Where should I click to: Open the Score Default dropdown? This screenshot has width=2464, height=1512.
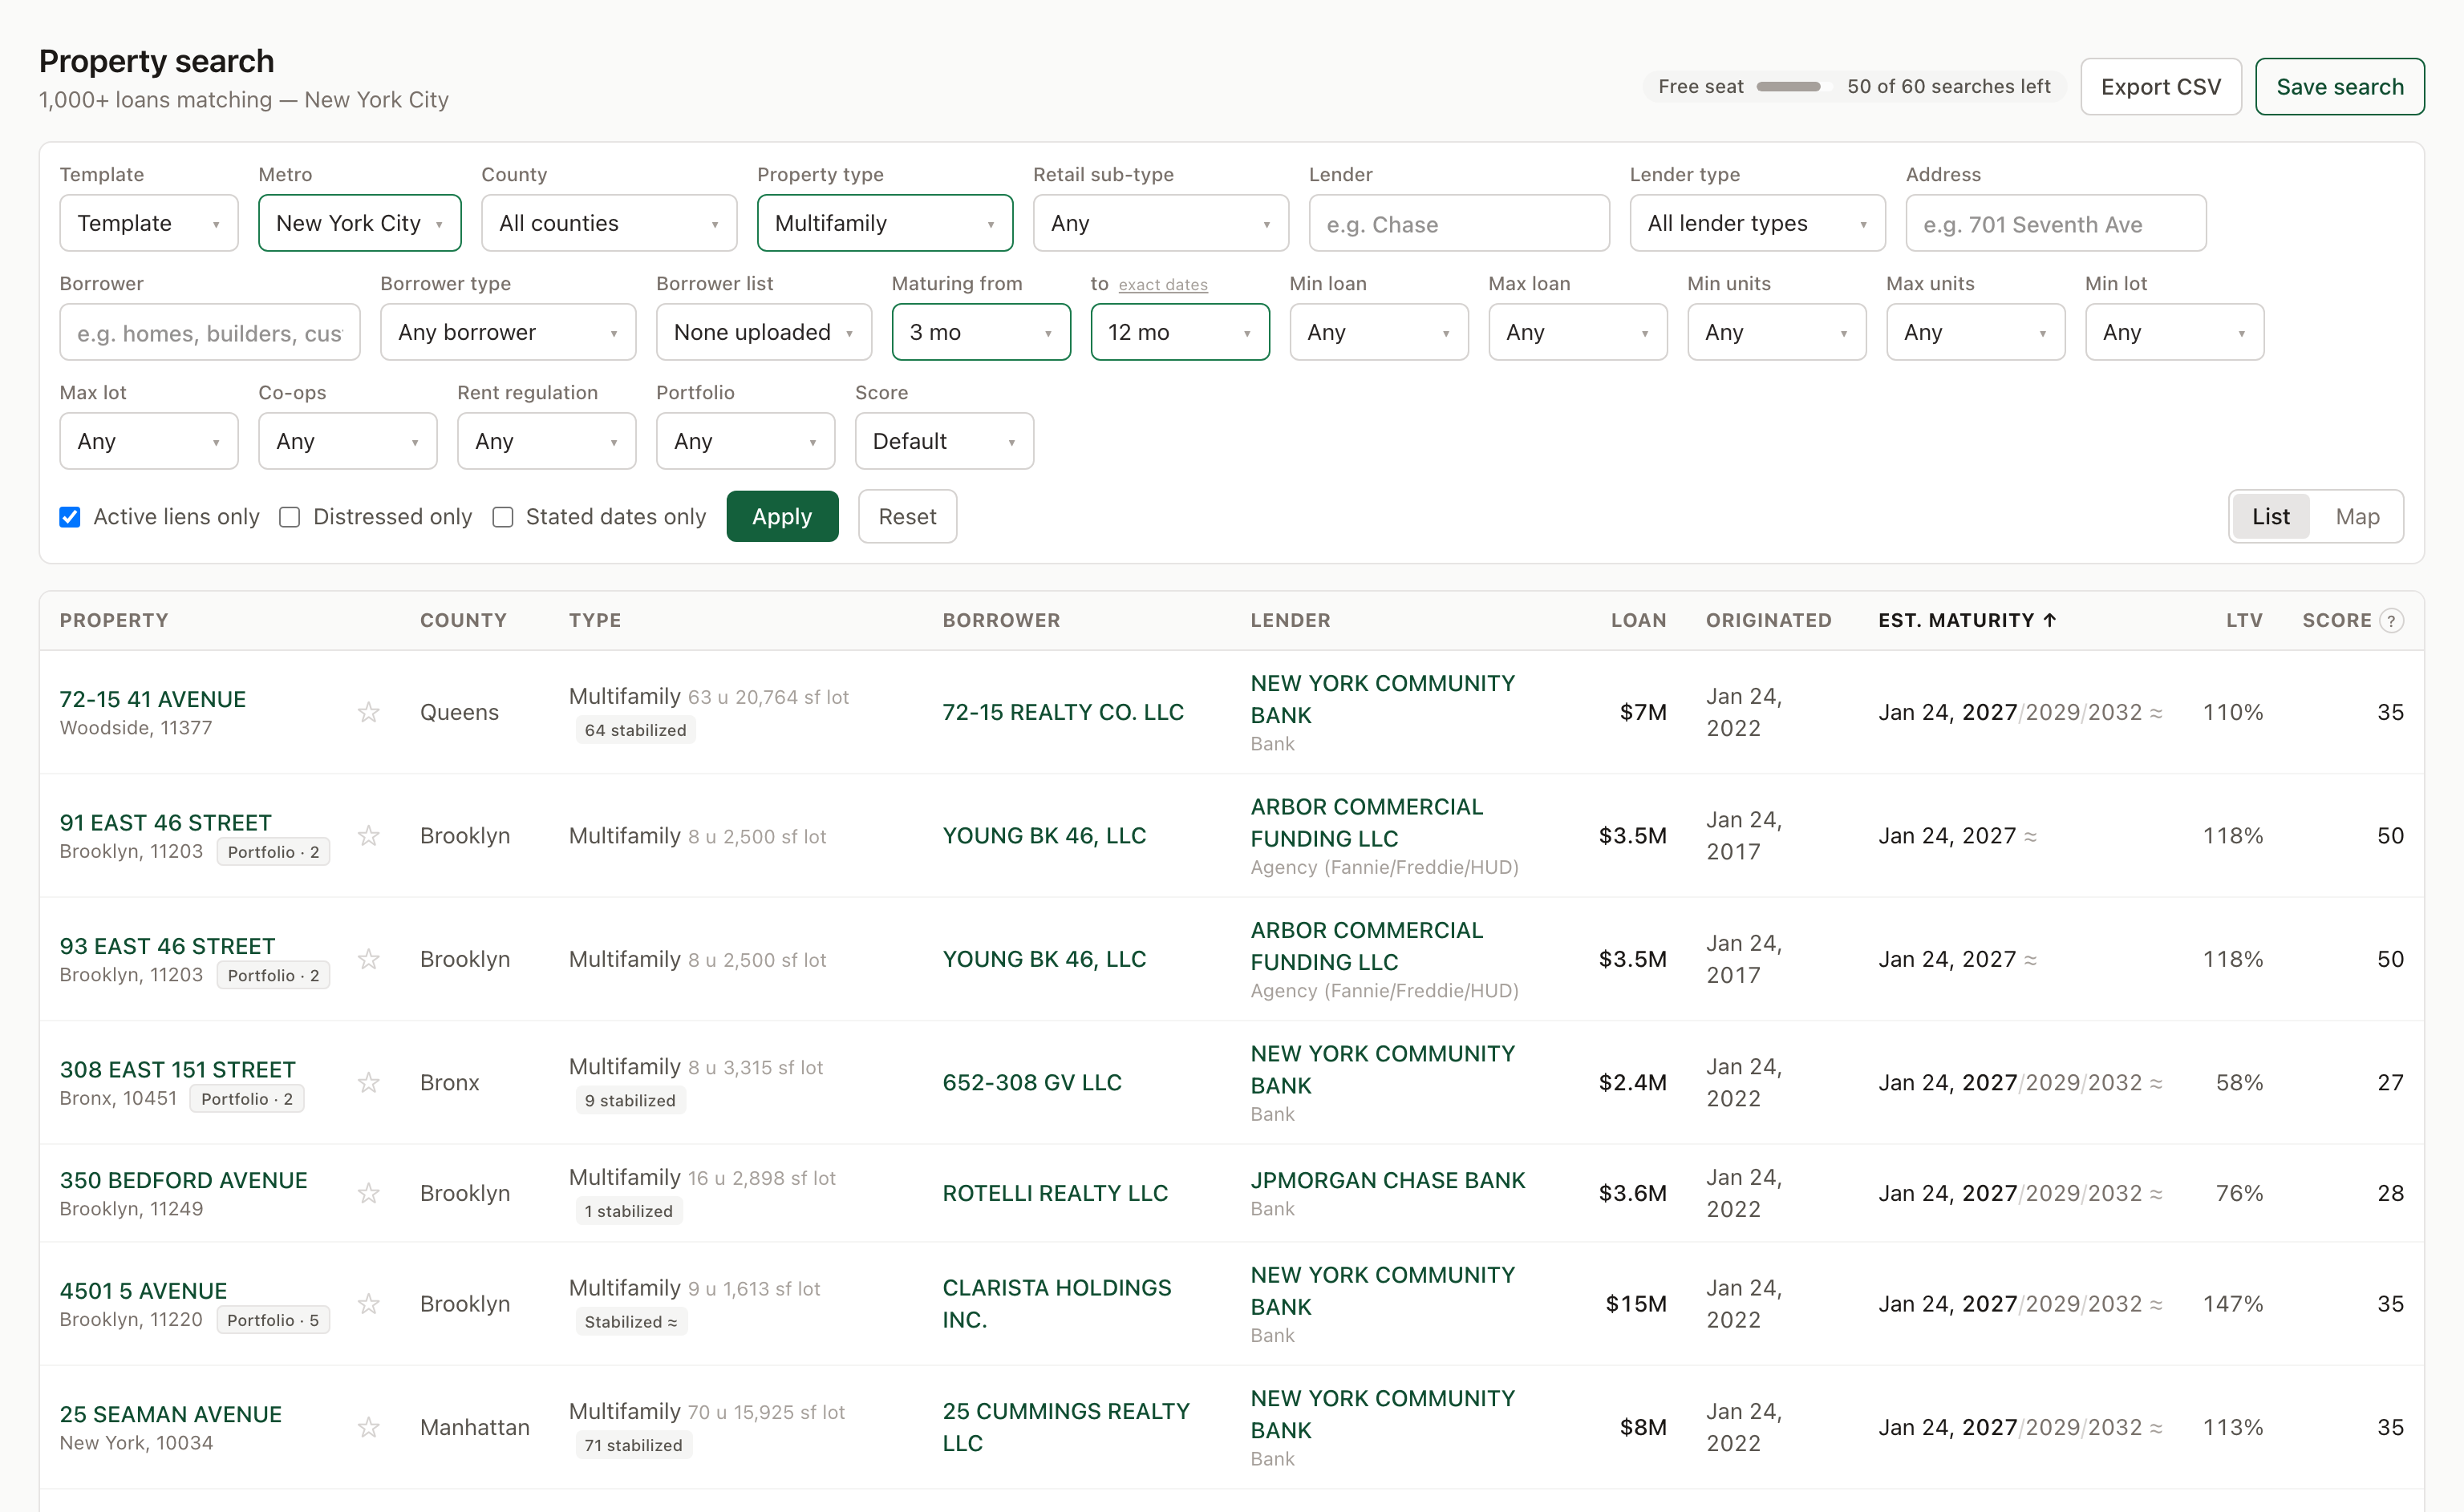944,441
